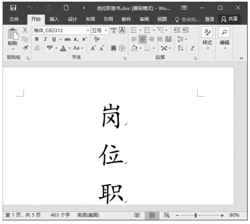Toggle the show paragraph marks button
This screenshot has width=250, height=224.
192,48
